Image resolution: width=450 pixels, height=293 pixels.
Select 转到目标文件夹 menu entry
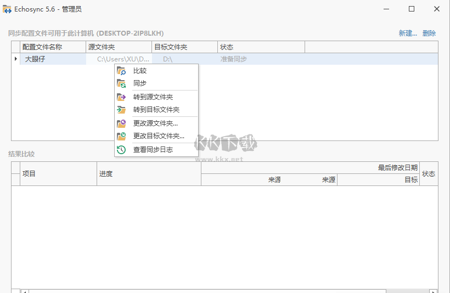click(156, 110)
